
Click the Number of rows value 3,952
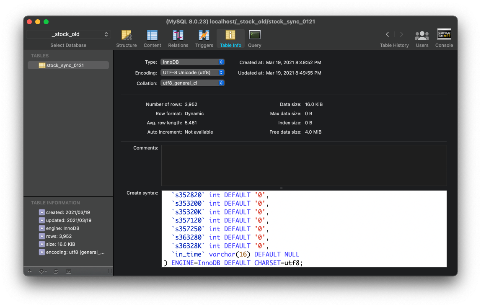(x=191, y=104)
